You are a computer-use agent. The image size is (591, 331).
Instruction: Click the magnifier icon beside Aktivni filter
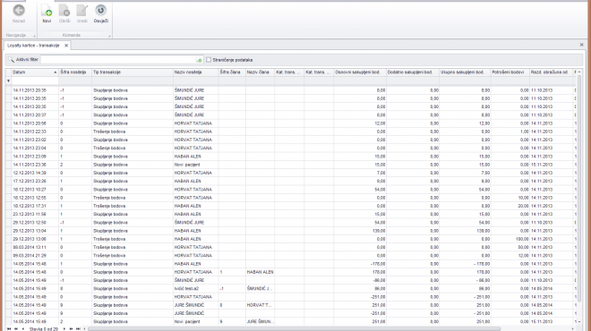[11, 60]
